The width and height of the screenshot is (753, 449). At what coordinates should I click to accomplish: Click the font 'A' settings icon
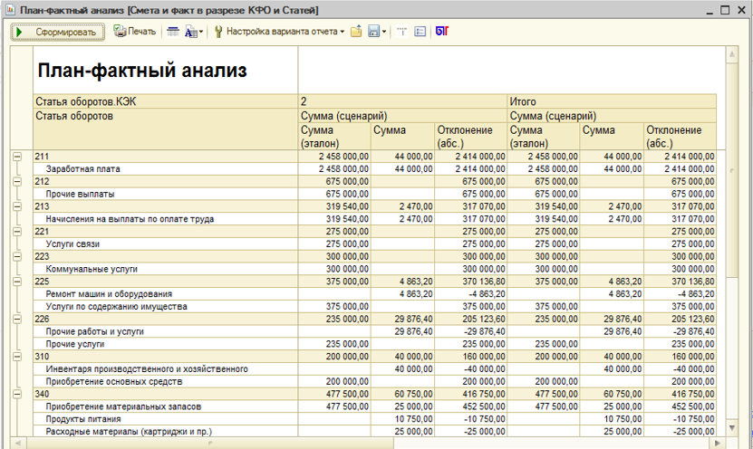pos(192,32)
